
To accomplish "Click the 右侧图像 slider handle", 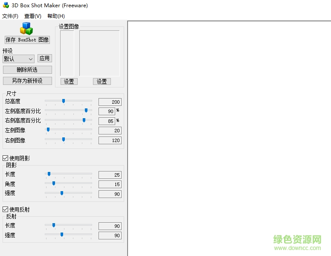I will [x=63, y=140].
